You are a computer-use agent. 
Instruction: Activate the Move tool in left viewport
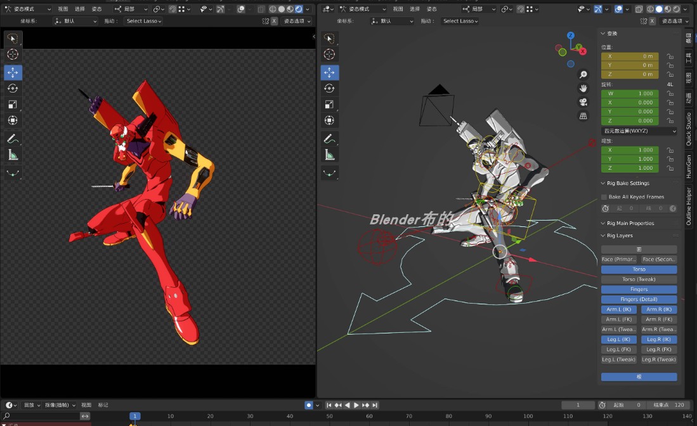(13, 72)
